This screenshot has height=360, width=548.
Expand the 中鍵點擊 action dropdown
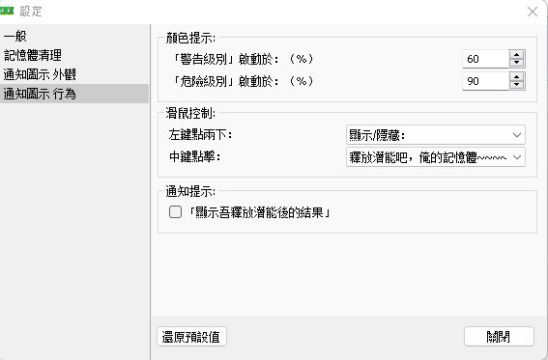click(x=436, y=157)
